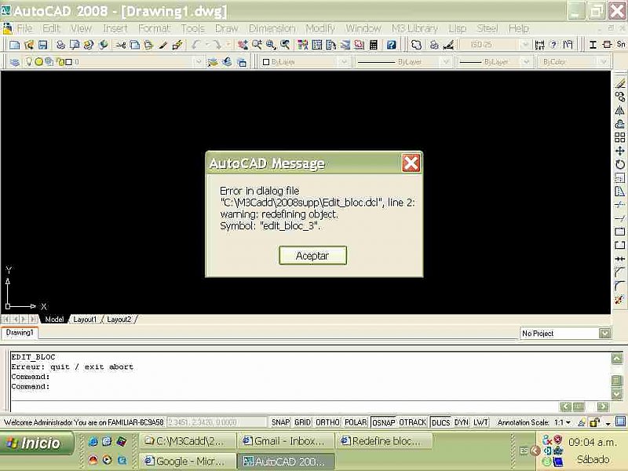Open the ByLayer linetype dropdown

click(x=445, y=62)
